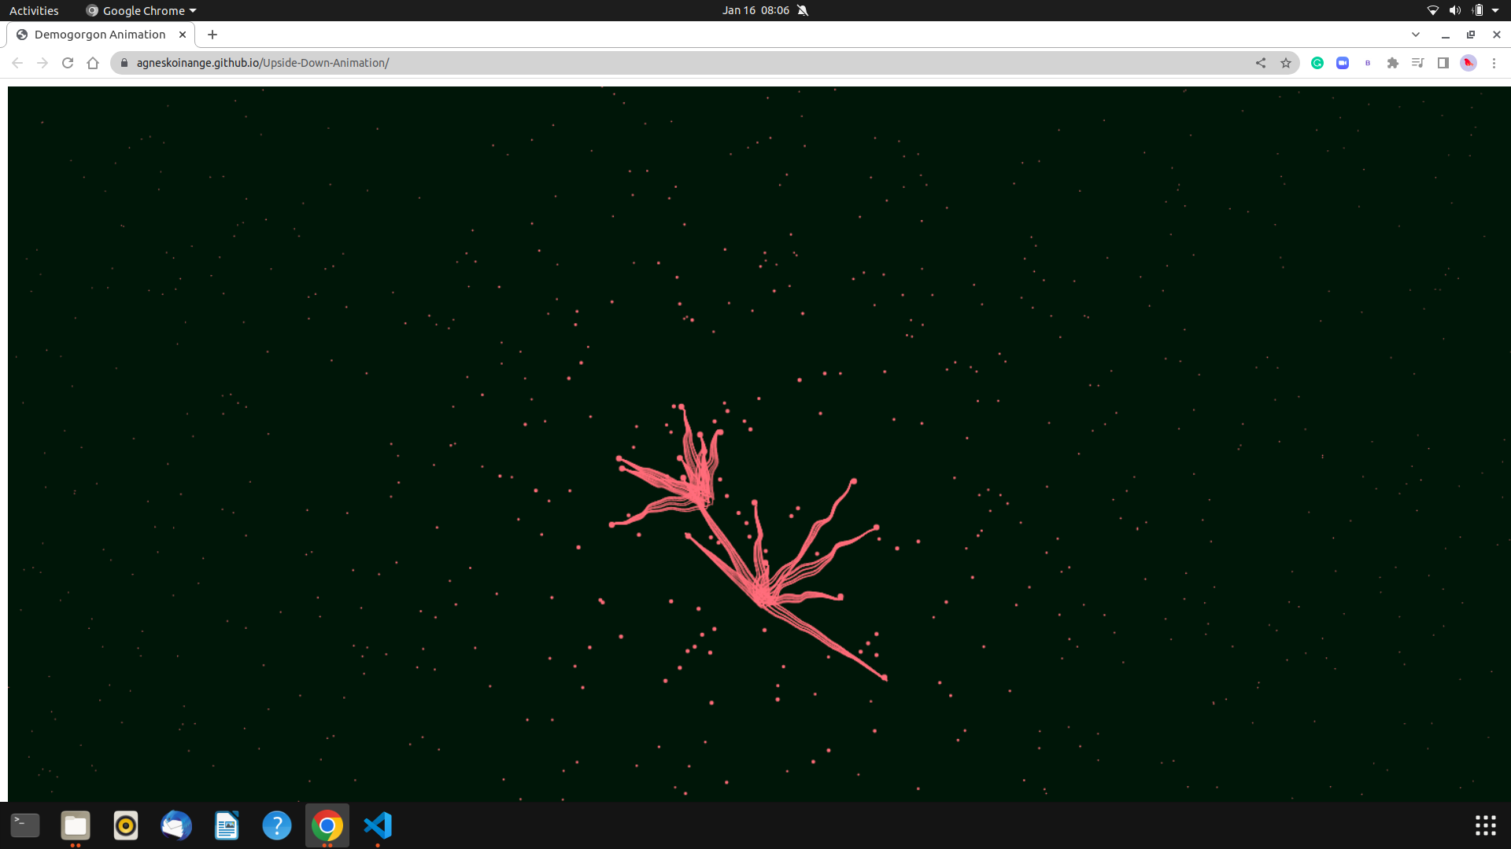Screen dimensions: 1511x849
Task: Launch Visual Studio Code from dock
Action: (x=378, y=825)
